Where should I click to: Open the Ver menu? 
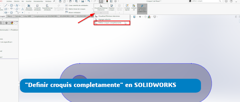coord(23,1)
